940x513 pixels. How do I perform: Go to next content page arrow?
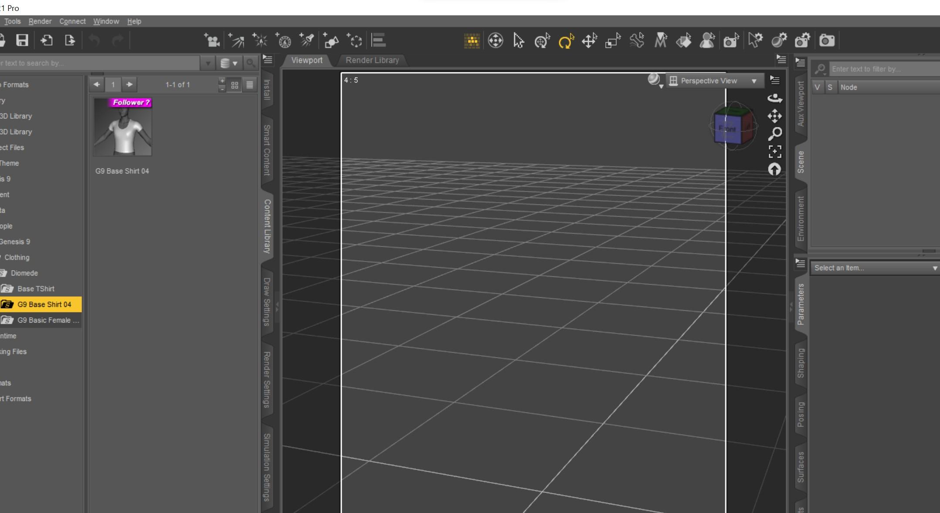click(129, 85)
